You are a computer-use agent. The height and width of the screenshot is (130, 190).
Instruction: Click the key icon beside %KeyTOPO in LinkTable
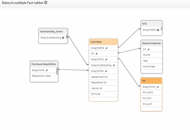point(106,59)
